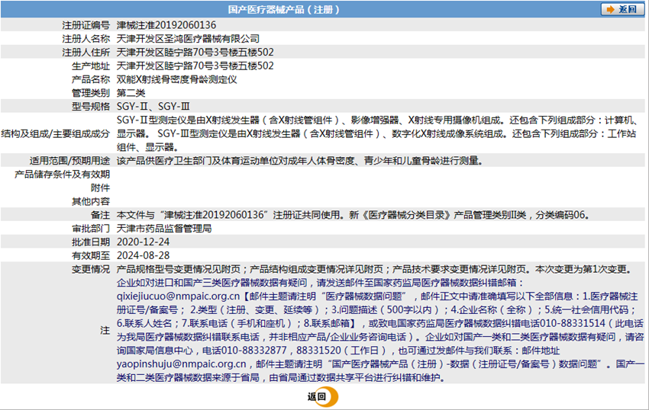Click approving department 天津市药品监督管理局
Viewport: 649px width, 410px height.
(x=164, y=229)
